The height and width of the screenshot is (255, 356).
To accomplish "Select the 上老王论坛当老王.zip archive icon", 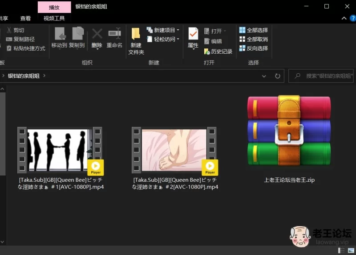I will pyautogui.click(x=289, y=130).
